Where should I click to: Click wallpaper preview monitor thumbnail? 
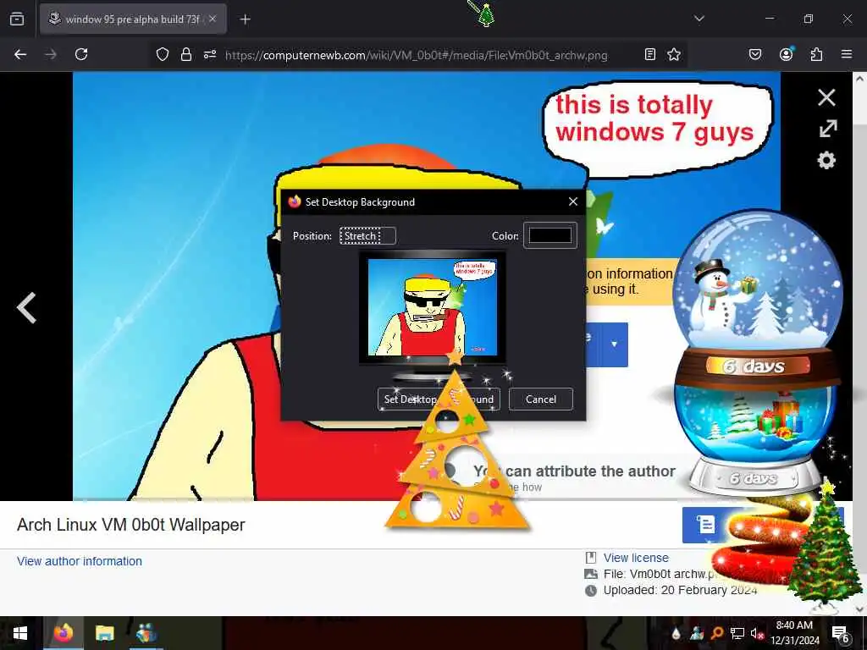(x=433, y=308)
